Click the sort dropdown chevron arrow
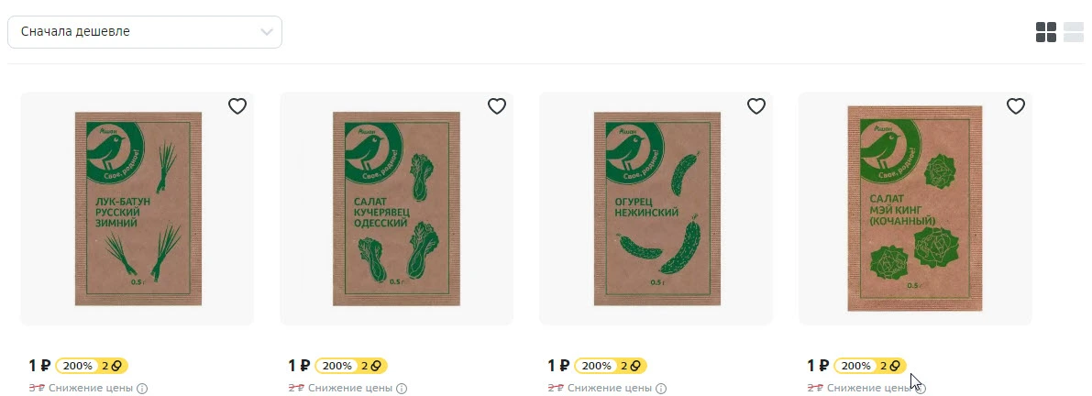 point(266,32)
